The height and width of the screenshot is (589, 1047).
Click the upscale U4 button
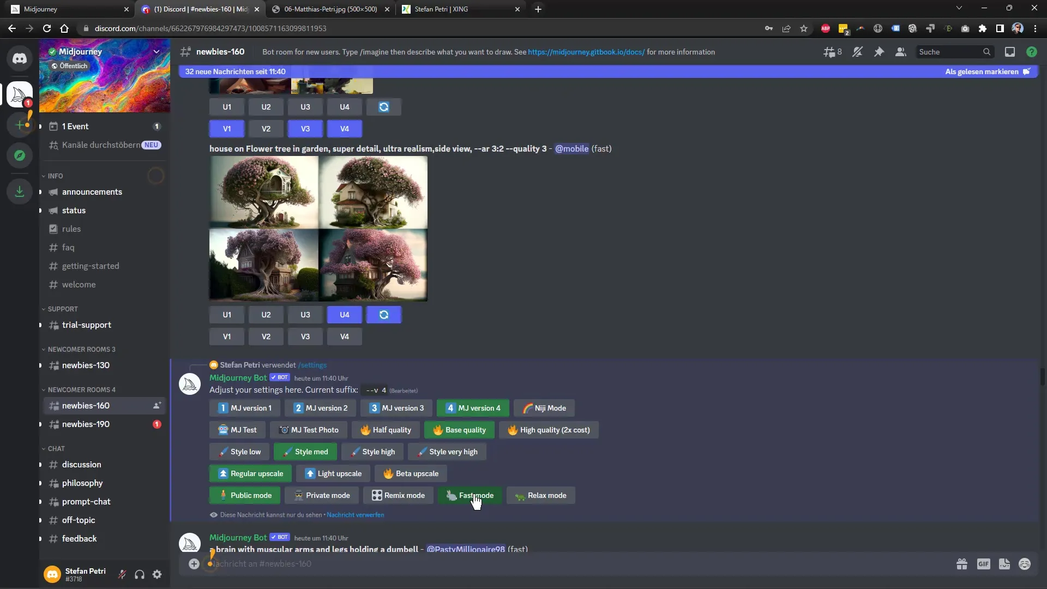point(344,314)
